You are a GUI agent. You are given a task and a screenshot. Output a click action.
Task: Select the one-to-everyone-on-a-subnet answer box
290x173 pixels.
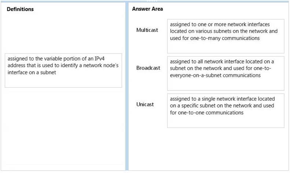[225, 73]
